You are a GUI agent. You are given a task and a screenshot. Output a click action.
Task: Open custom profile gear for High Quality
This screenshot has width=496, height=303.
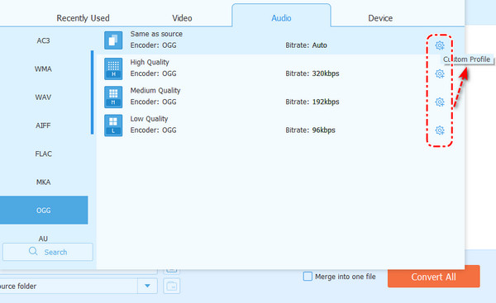(x=440, y=73)
